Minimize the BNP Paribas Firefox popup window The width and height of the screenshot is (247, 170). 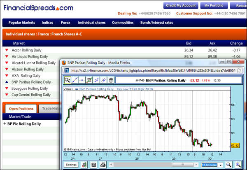coord(222,62)
